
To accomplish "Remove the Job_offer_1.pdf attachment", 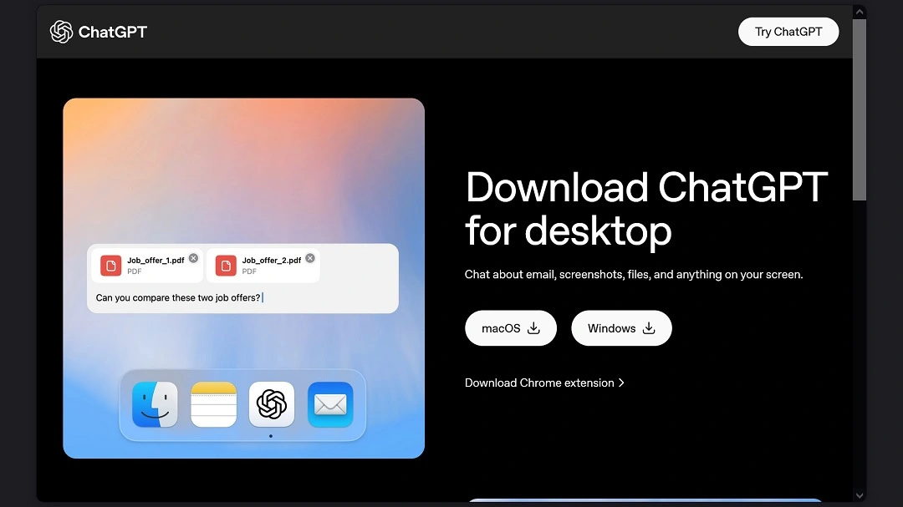I will pos(193,258).
